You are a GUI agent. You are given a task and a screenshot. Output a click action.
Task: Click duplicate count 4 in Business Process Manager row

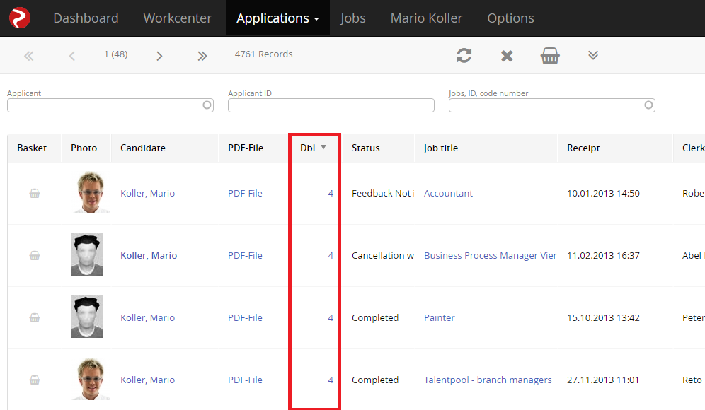pyautogui.click(x=331, y=255)
